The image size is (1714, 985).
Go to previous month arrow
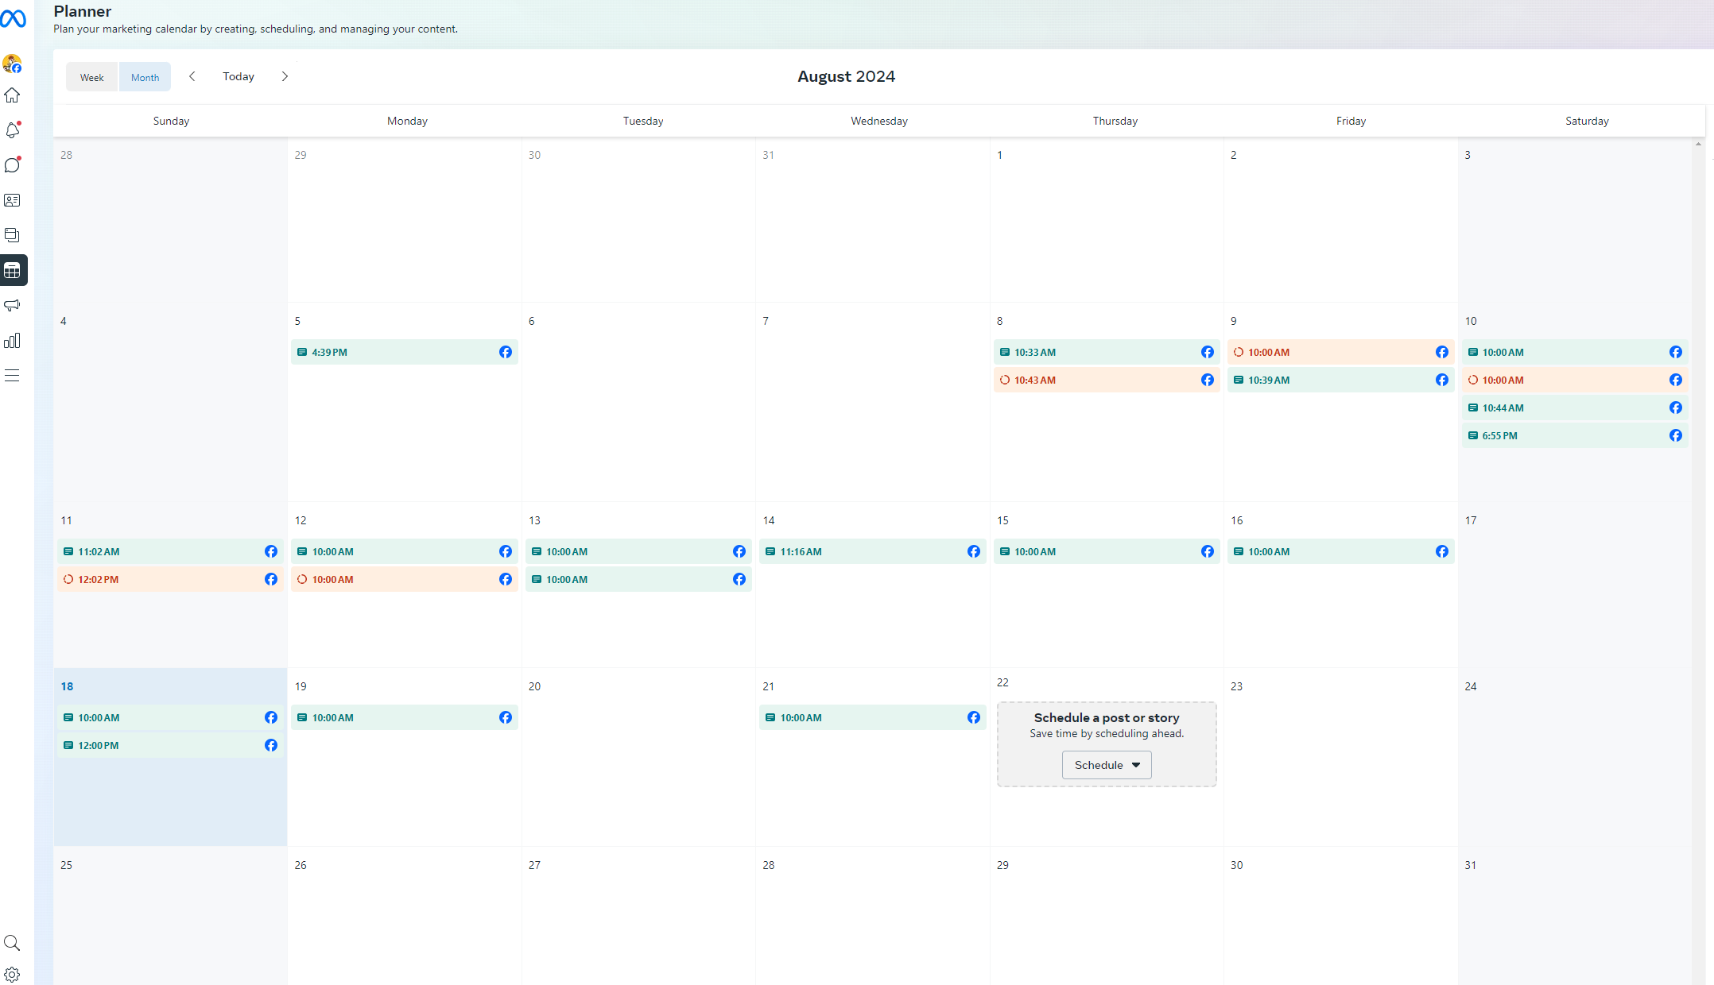192,76
